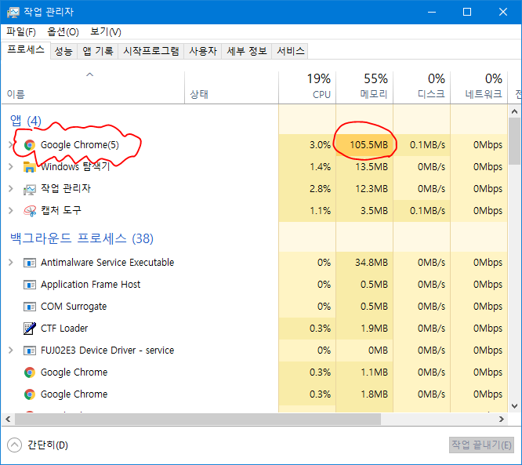Click the 1.9MB memory cell
This screenshot has height=465, width=522.
[x=364, y=329]
